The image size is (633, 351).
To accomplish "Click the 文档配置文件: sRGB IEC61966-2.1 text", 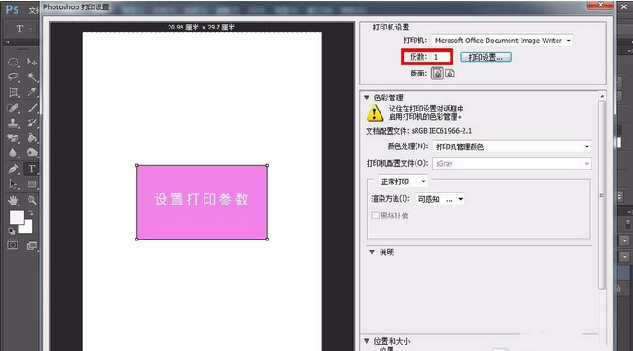I will (x=418, y=131).
